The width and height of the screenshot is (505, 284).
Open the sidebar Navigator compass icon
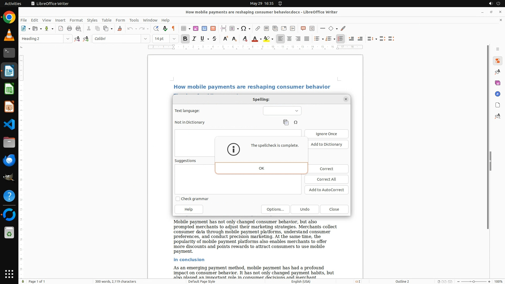coord(497,94)
